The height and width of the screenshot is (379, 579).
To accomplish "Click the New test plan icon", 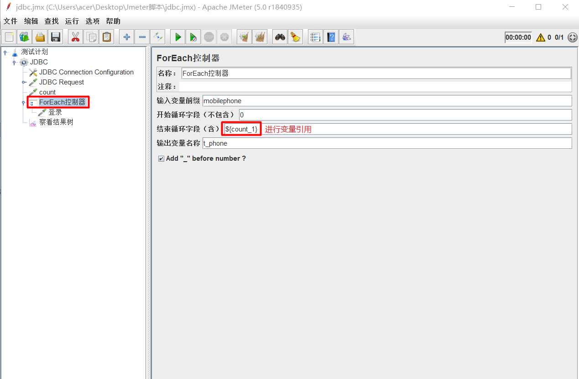I will pyautogui.click(x=9, y=37).
